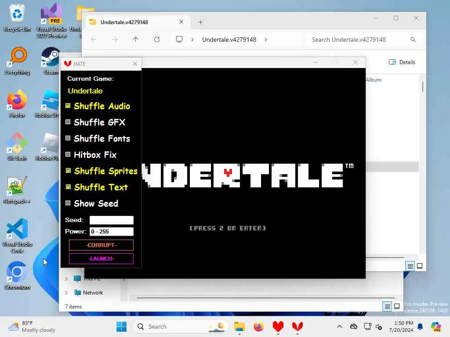
Task: Expand the Network tree node
Action: (66, 293)
